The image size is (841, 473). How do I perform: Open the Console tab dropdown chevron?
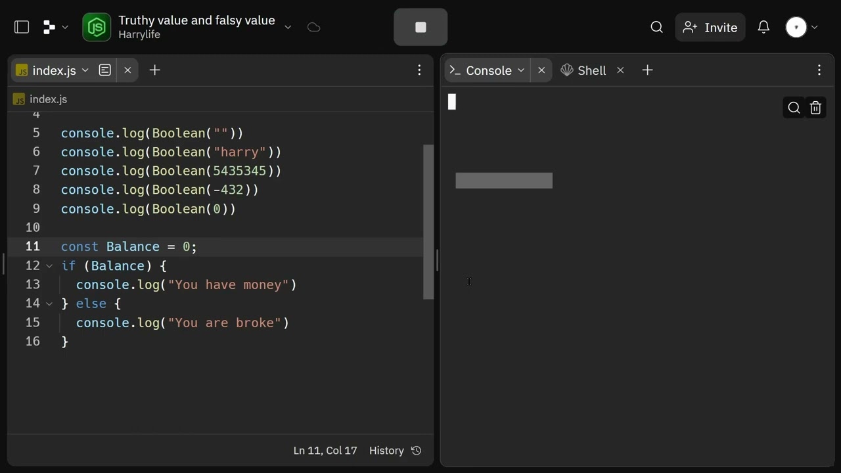(521, 70)
